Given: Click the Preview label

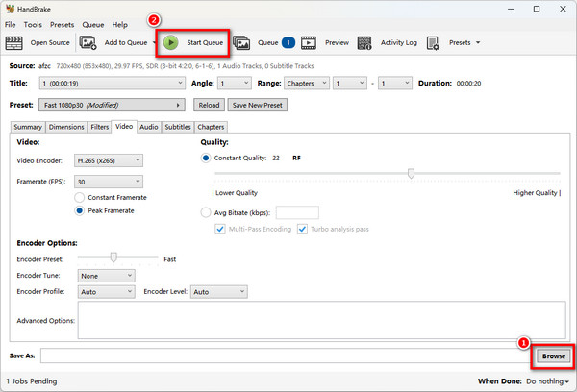Looking at the screenshot, I should click(338, 42).
